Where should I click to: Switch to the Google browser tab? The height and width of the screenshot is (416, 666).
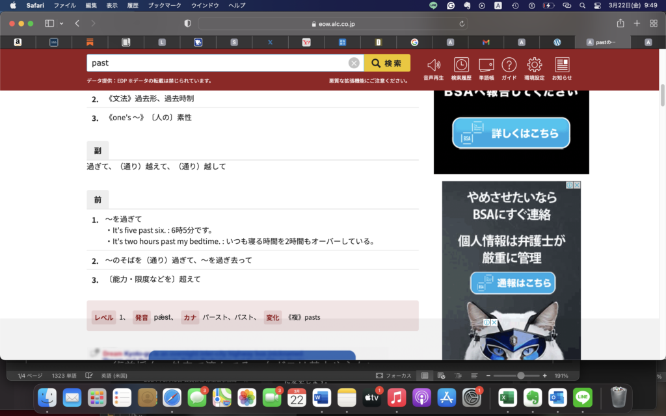click(x=414, y=42)
